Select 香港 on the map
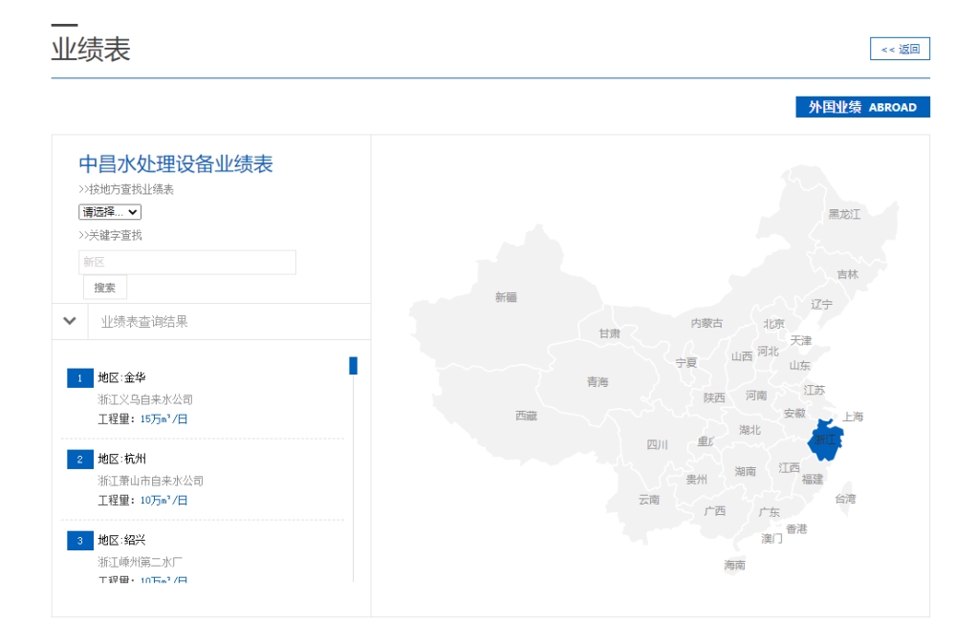Viewport: 956px width, 644px height. (796, 528)
